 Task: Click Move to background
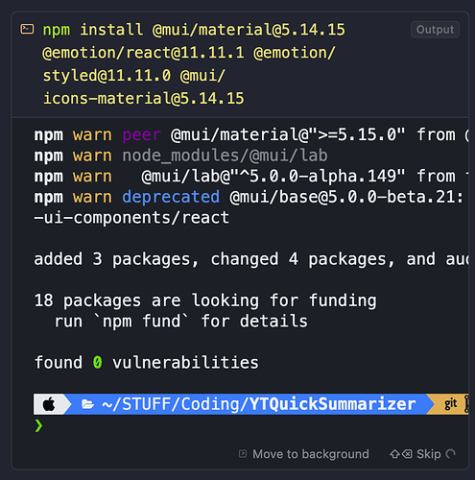click(311, 454)
